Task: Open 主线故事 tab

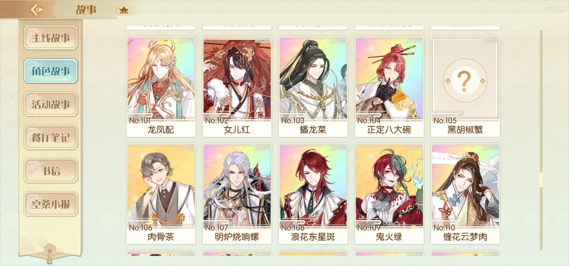Action: pos(51,38)
